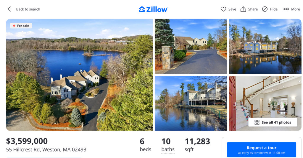Click the red For sale status badge
Viewport: 303px width, 158px height.
[x=21, y=26]
